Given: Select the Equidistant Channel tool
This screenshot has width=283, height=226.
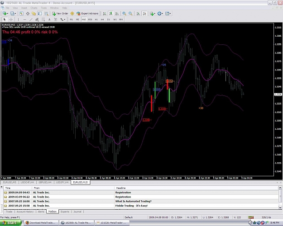Looking at the screenshot, I should click(x=37, y=19).
